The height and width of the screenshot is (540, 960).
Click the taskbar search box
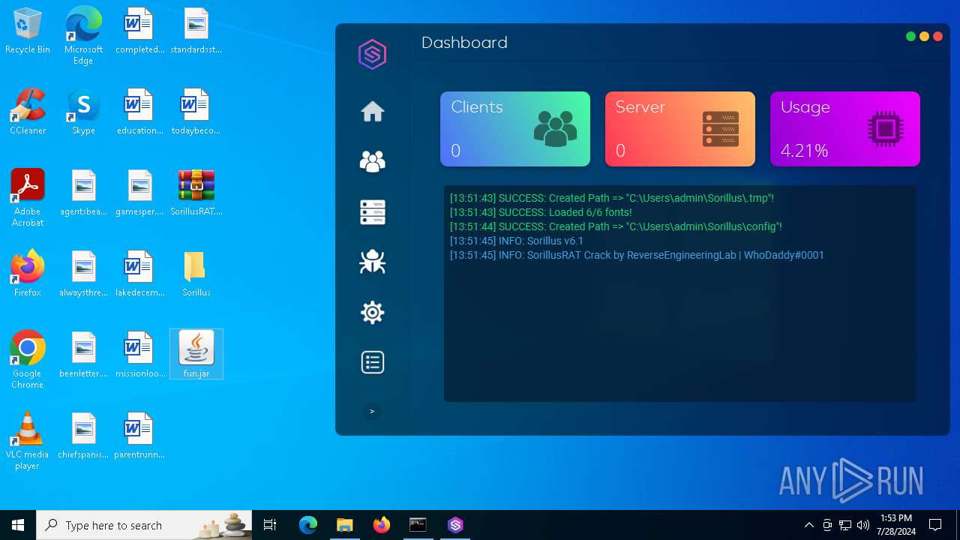(144, 525)
